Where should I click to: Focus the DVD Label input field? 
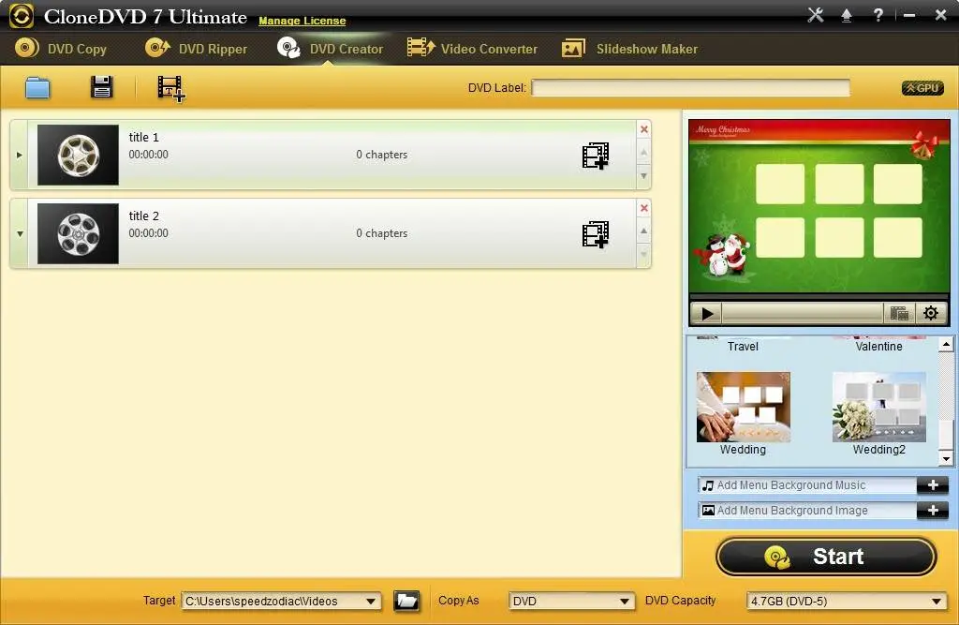pos(690,87)
